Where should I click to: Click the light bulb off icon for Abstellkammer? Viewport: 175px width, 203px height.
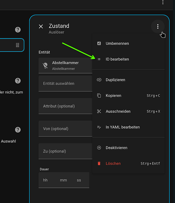[x=45, y=65]
